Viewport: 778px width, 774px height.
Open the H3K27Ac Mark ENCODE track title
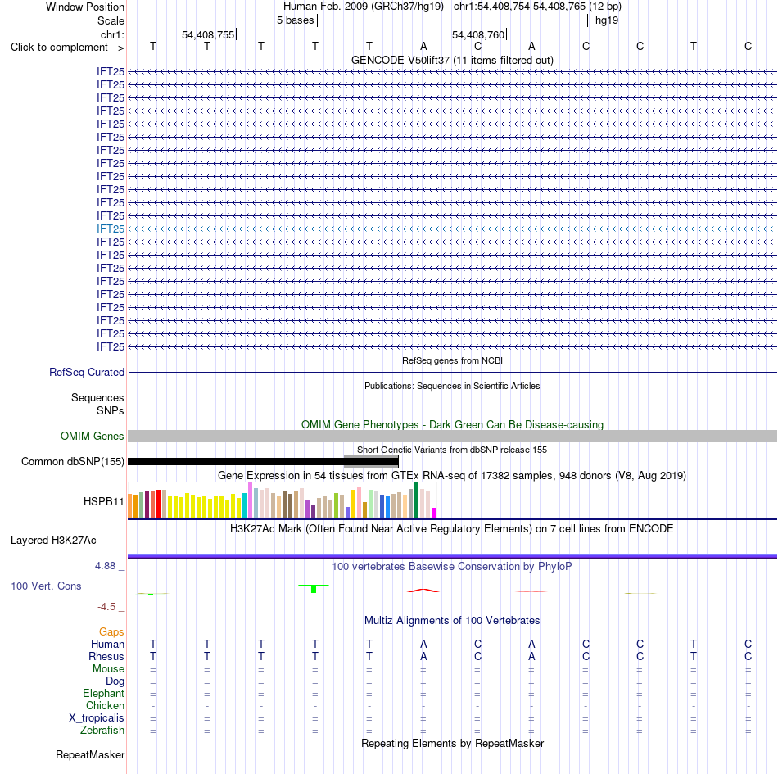(x=452, y=529)
